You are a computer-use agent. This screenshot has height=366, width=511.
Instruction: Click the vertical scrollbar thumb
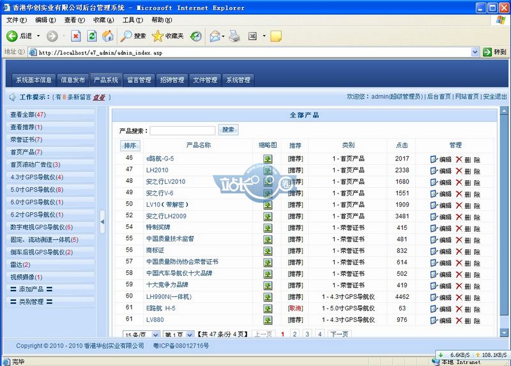504,215
